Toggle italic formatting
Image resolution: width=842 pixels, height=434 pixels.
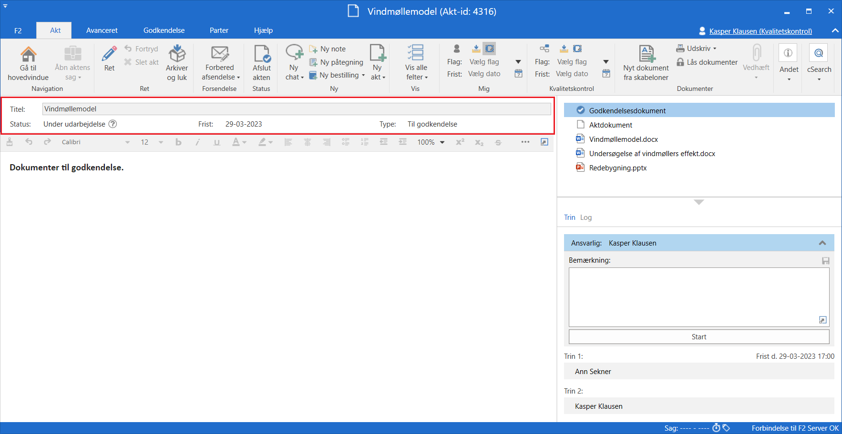point(197,142)
